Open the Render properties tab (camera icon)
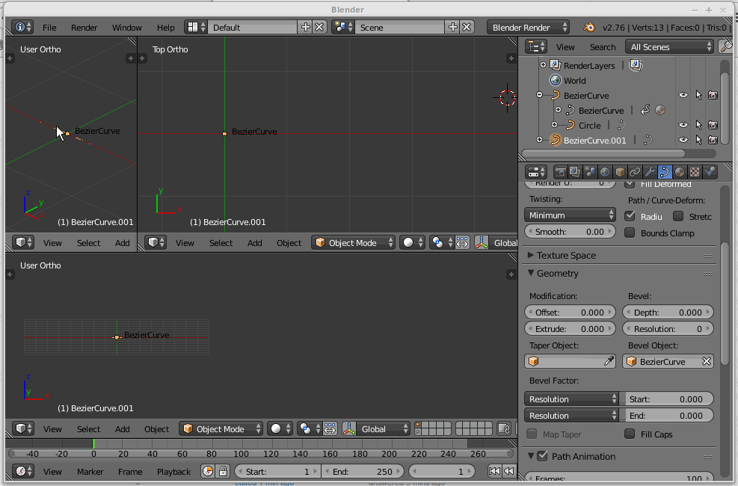 561,171
